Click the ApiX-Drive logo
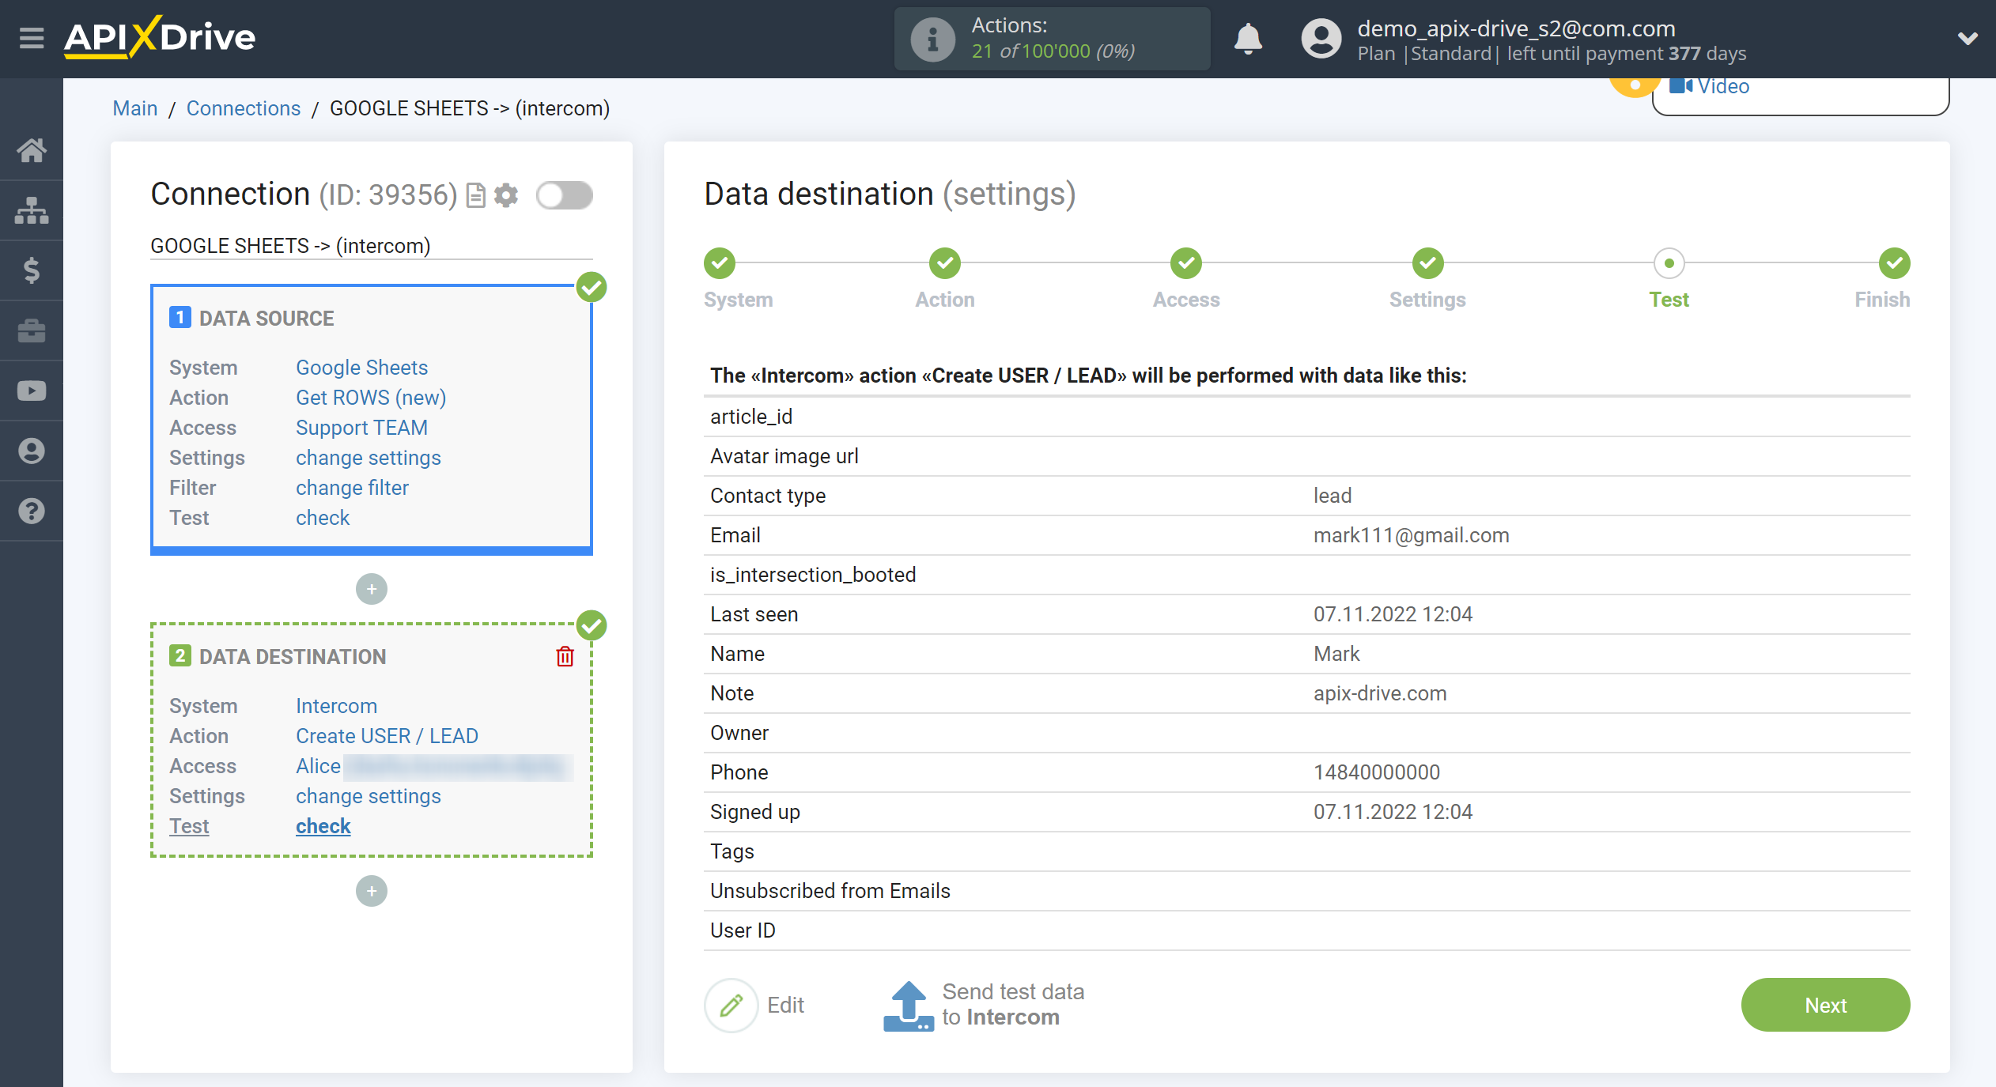1996x1087 pixels. pyautogui.click(x=160, y=37)
